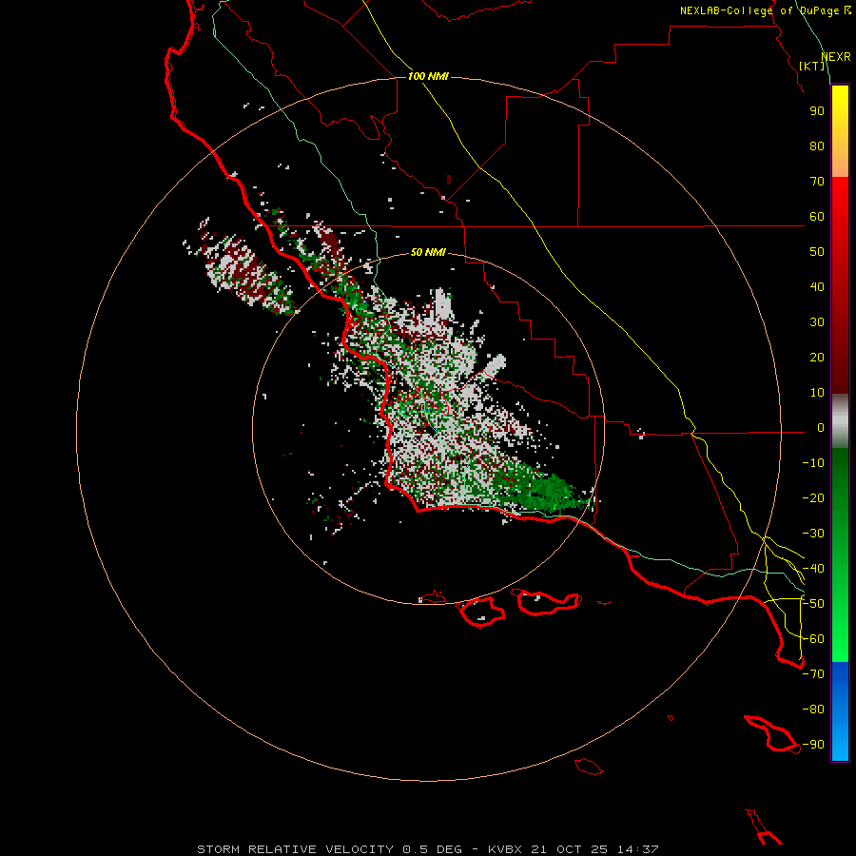Click the blue bottom segment of the color bar
Screen dimensions: 856x856
840,711
